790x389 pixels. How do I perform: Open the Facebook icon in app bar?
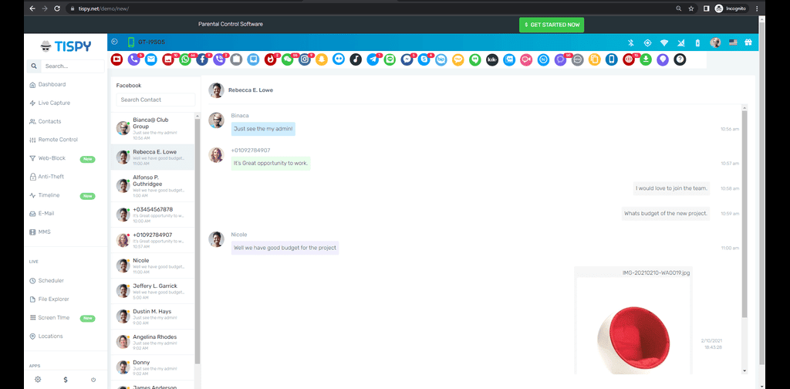pos(202,59)
